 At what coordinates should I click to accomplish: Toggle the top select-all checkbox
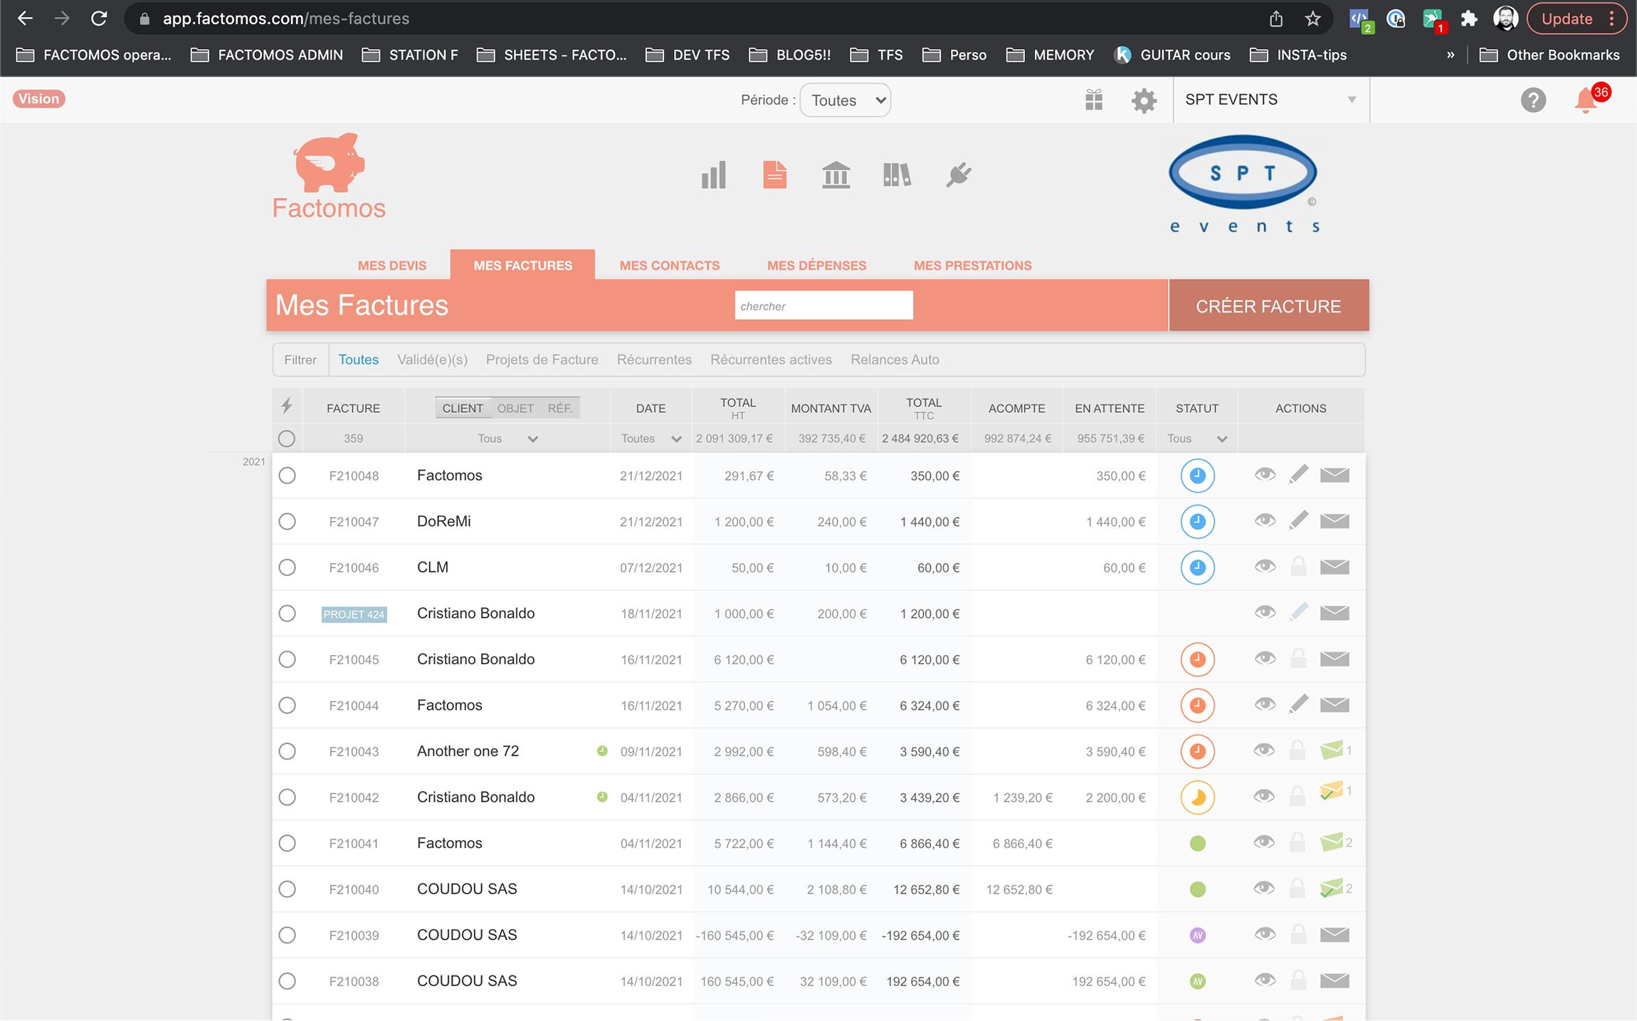(287, 436)
